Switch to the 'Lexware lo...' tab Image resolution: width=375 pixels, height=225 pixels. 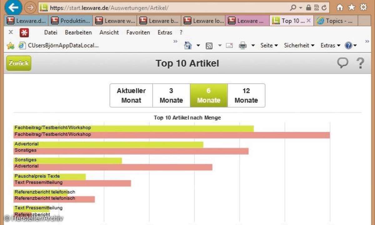point(203,21)
